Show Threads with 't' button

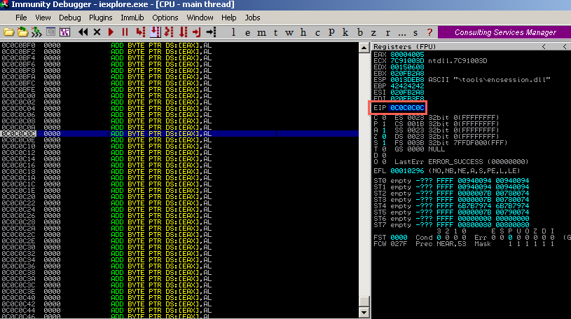[275, 32]
